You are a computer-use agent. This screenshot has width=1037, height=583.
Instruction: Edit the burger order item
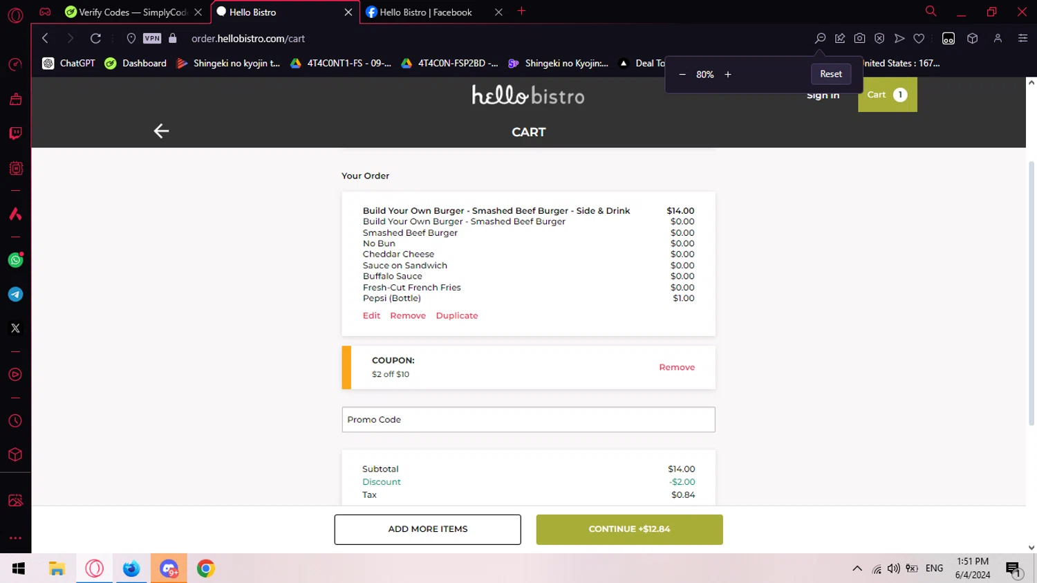(x=371, y=315)
